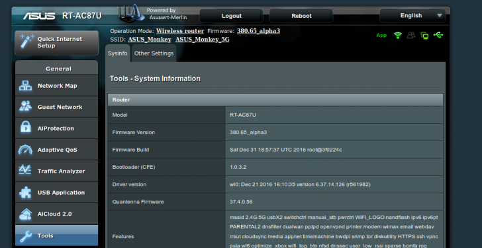Click the Quick Internet Setup wand icon
This screenshot has width=482, height=248.
(x=26, y=42)
